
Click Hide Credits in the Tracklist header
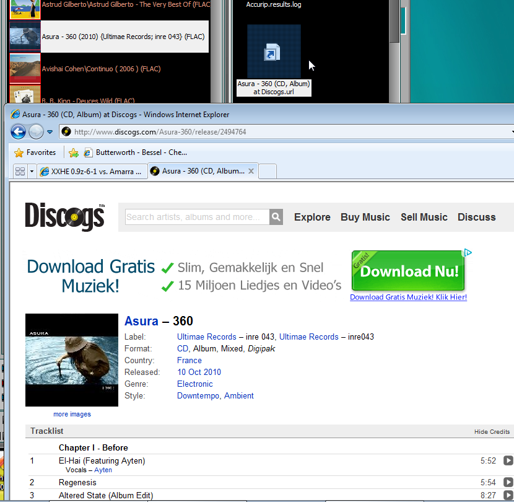[x=492, y=432]
